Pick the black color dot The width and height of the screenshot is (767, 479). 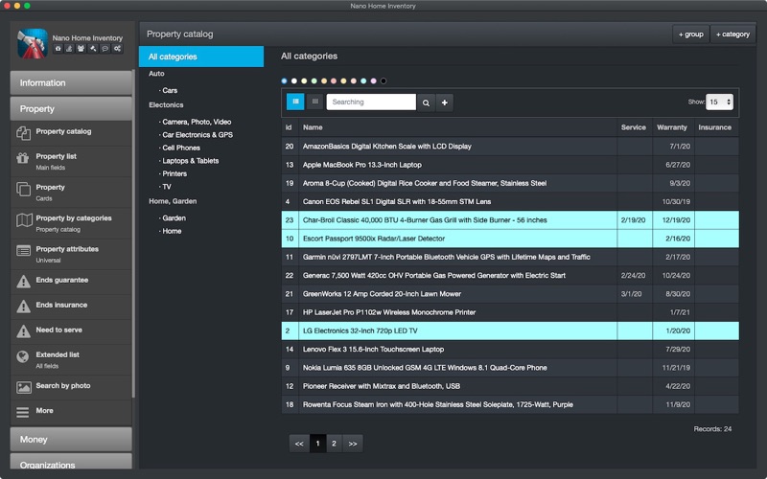click(383, 81)
